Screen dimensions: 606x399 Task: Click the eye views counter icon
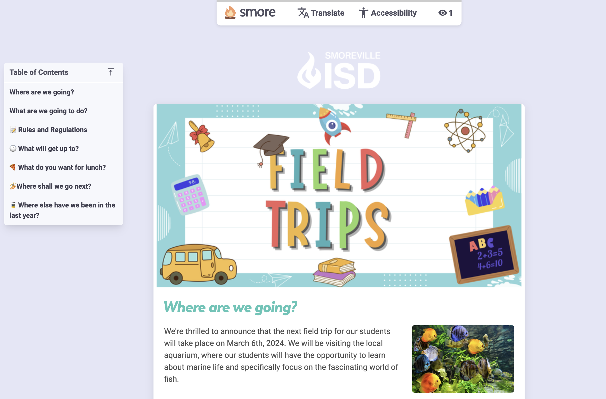(442, 13)
